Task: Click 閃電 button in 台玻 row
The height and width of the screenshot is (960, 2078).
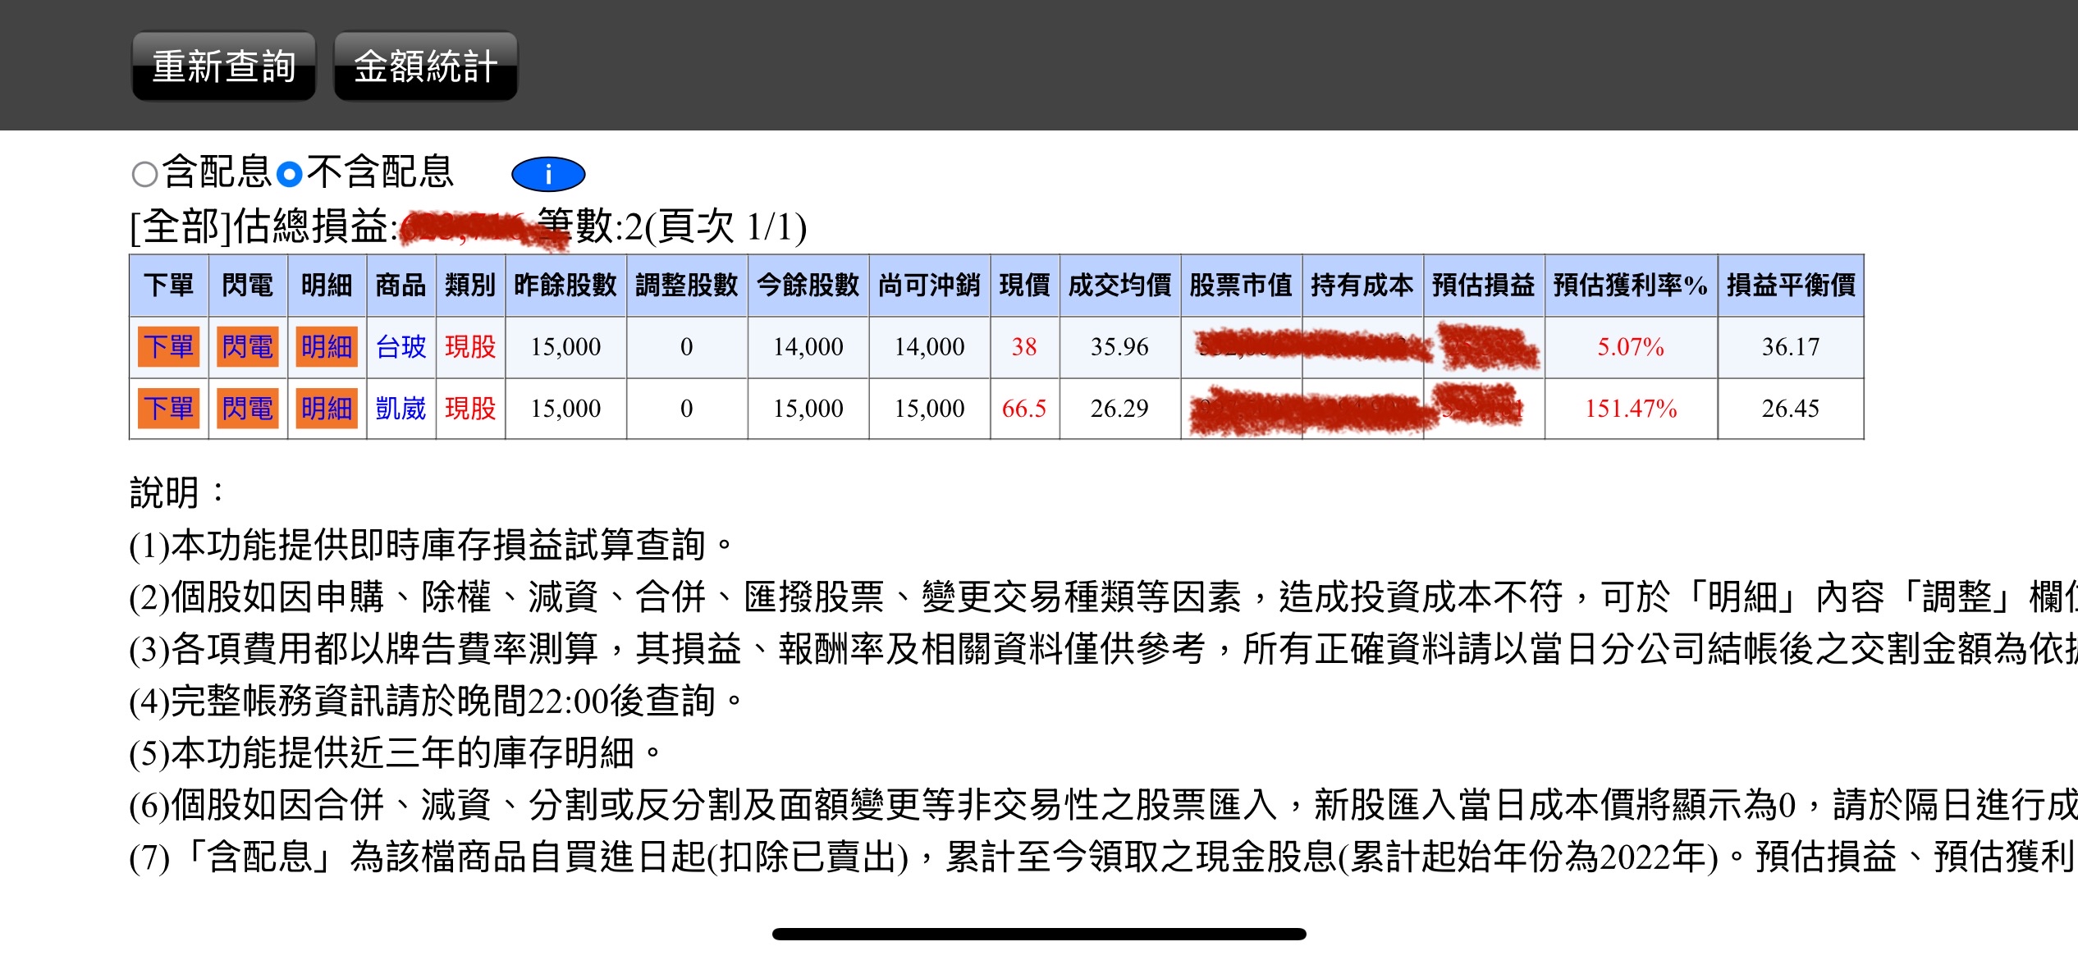Action: coord(247,347)
